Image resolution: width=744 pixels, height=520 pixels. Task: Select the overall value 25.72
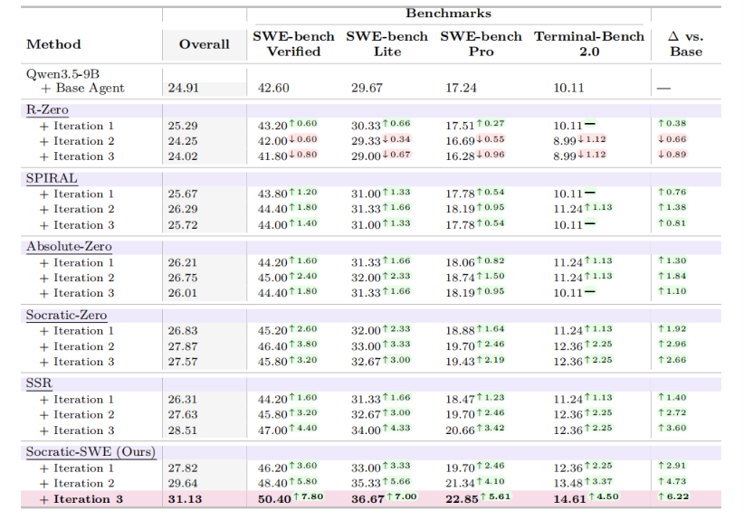pyautogui.click(x=183, y=225)
